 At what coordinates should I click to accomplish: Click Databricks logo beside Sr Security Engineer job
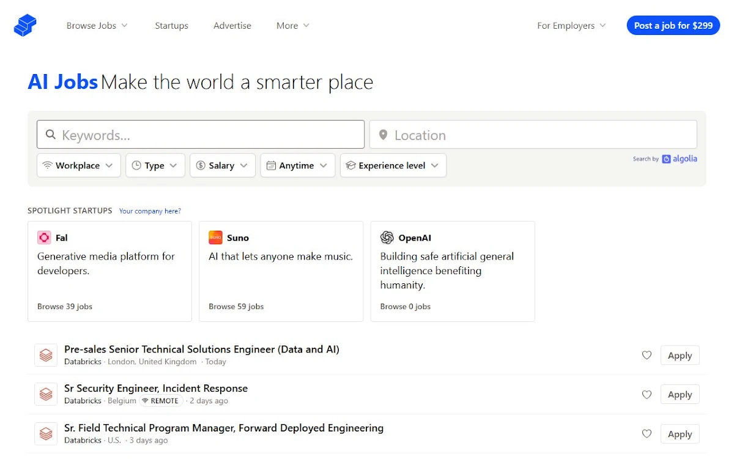click(x=46, y=394)
